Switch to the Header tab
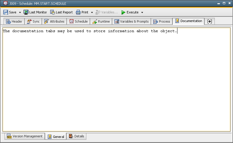The image size is (233, 143). pos(14,21)
